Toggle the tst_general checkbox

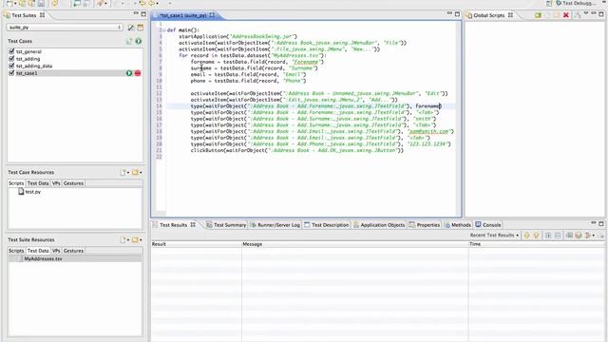coord(11,51)
